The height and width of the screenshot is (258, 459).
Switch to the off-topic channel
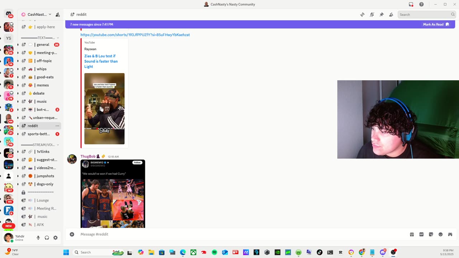coord(40,61)
